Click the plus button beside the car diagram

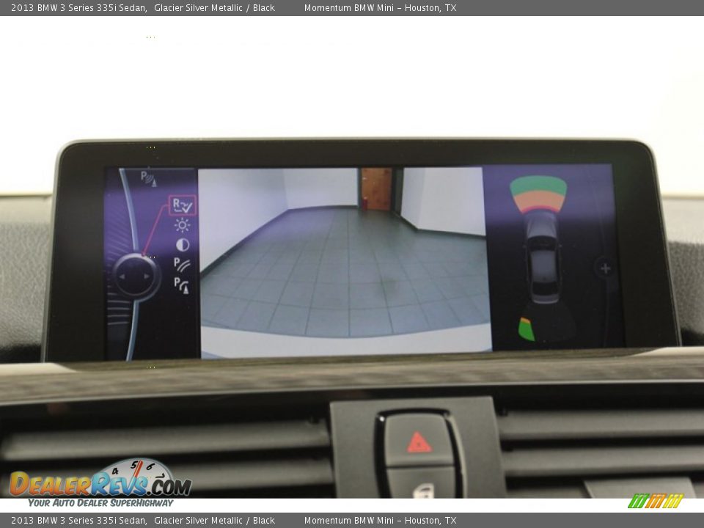[605, 268]
